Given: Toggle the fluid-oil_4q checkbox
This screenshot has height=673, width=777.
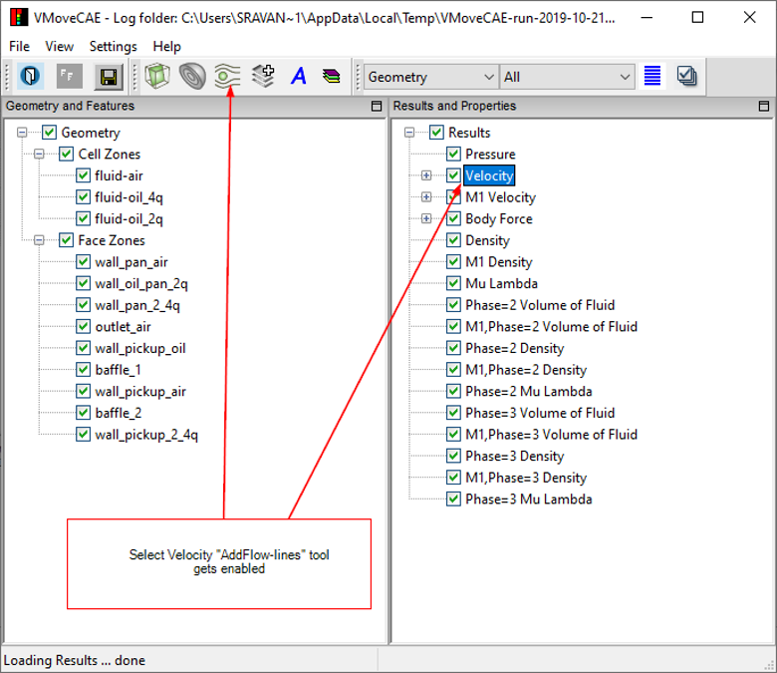Looking at the screenshot, I should pyautogui.click(x=83, y=197).
